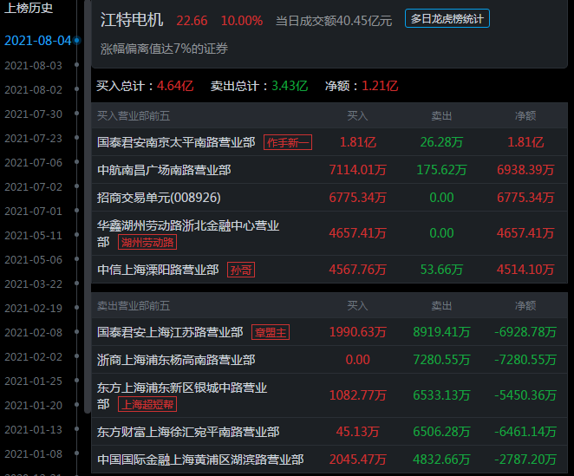The height and width of the screenshot is (476, 574).
Task: Click the 净额 header in sell table
Action: 525,306
